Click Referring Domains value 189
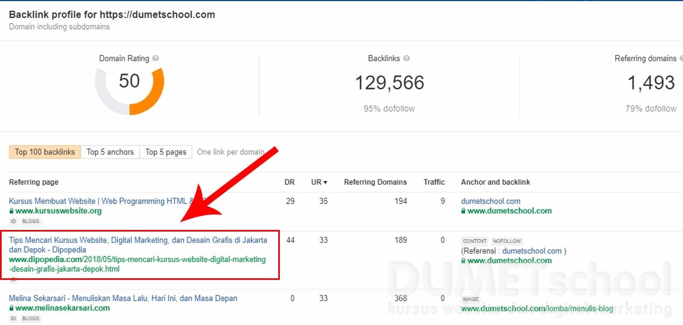Image resolution: width=683 pixels, height=325 pixels. pyautogui.click(x=400, y=240)
